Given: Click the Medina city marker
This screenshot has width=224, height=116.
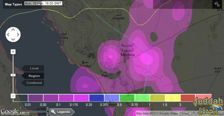Looking at the screenshot, I should click(x=128, y=58).
